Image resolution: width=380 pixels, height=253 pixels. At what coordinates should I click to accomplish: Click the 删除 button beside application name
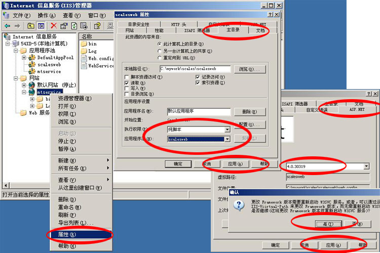(x=250, y=112)
